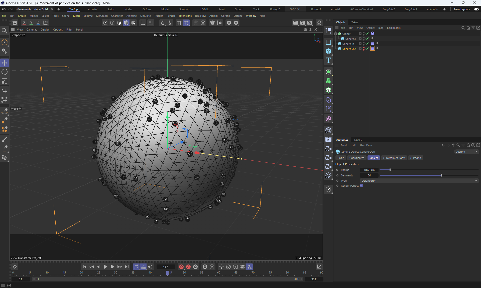Collapse the Cloner tree item

click(x=336, y=34)
